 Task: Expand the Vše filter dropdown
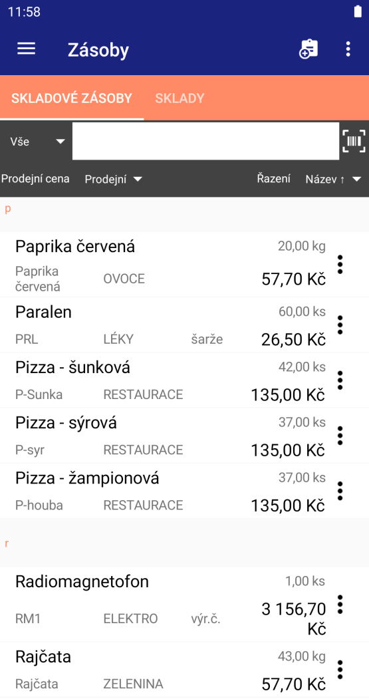pyautogui.click(x=37, y=142)
